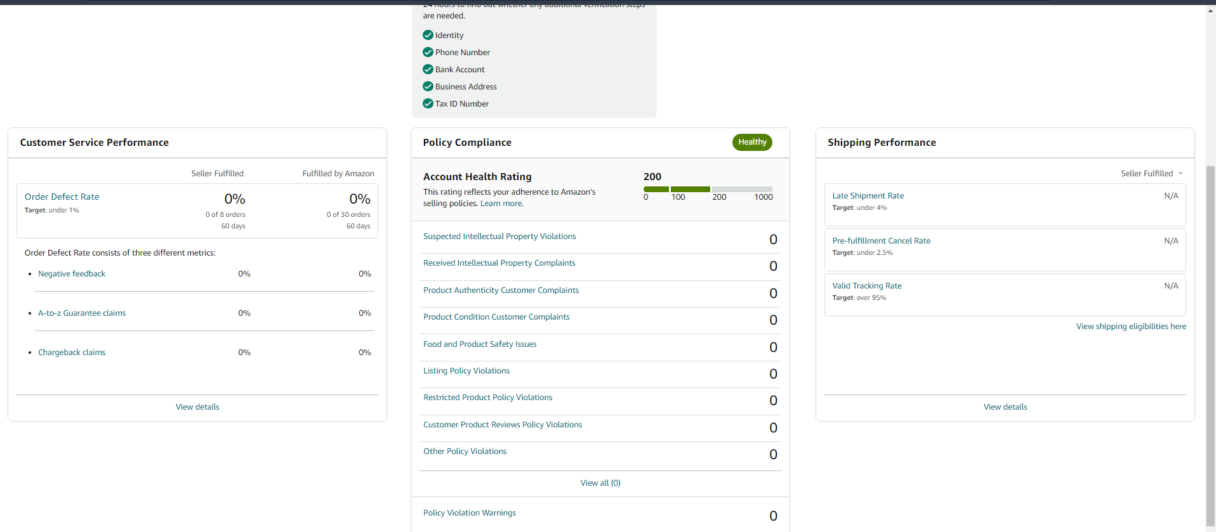Click the checkmark icon next to Tax ID Number
This screenshot has height=532, width=1216.
pyautogui.click(x=428, y=103)
